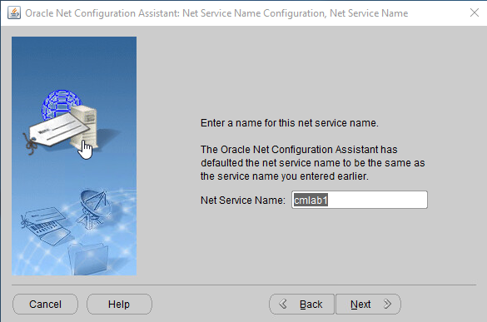Click the "Net Service Name:" label
Image resolution: width=487 pixels, height=322 pixels.
[x=243, y=201]
